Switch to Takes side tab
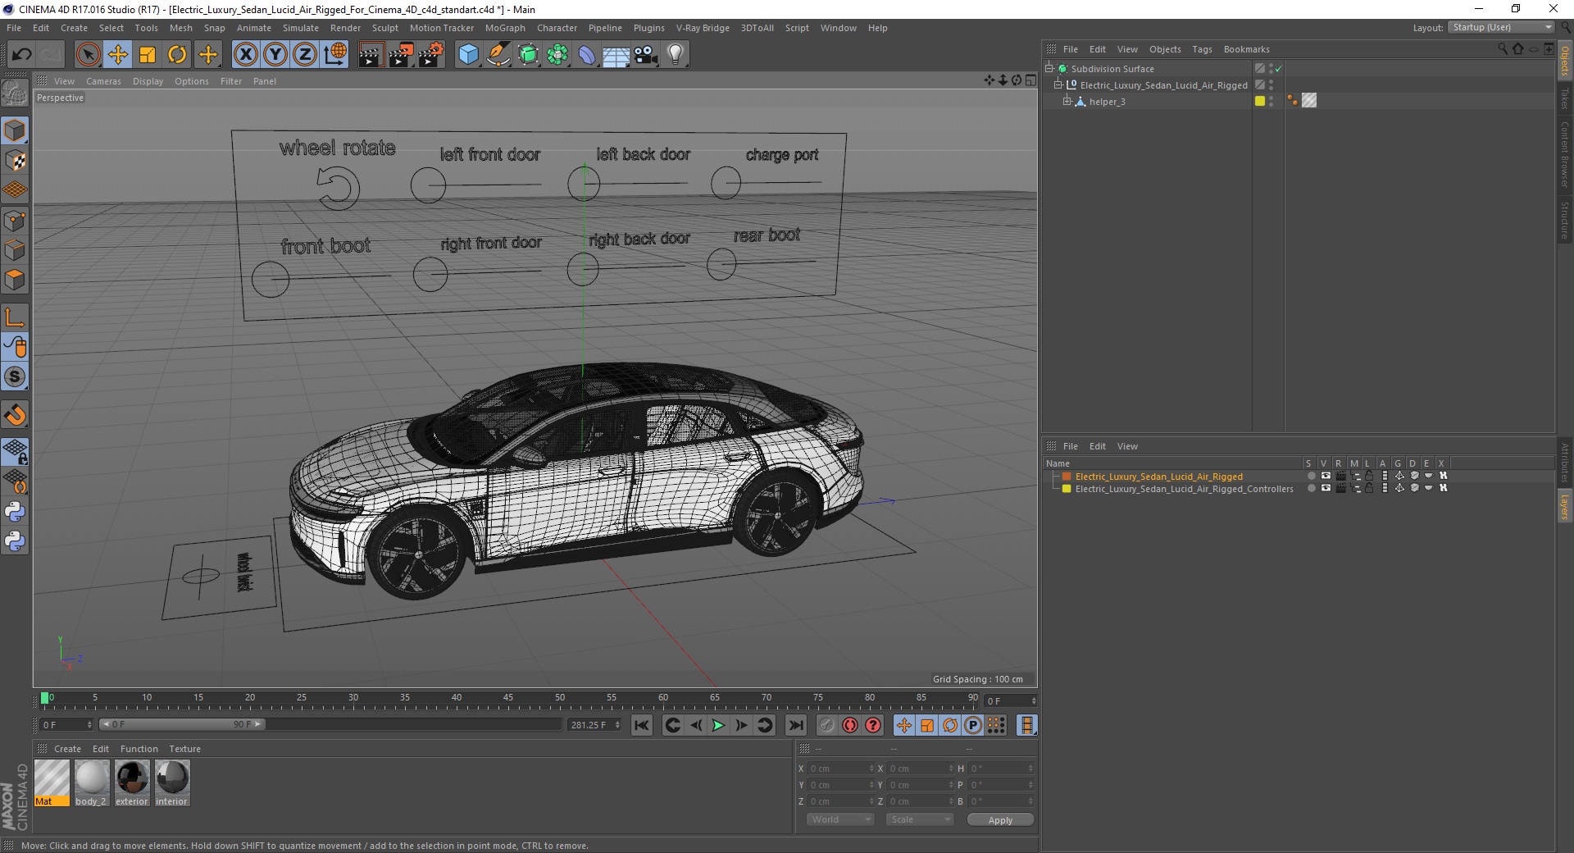Screen dimensions: 1574x853 pos(1564,98)
